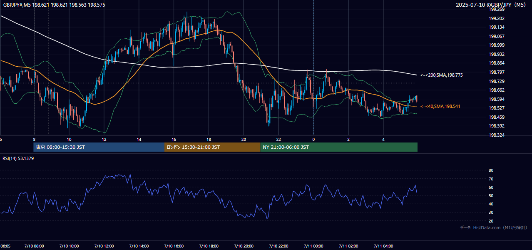532x250 pixels.
Task: Click RSI axis level 60
Action: 491,187
